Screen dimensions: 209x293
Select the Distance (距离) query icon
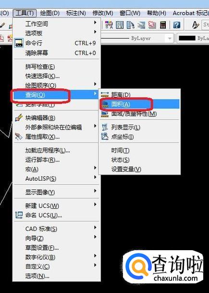click(x=105, y=95)
